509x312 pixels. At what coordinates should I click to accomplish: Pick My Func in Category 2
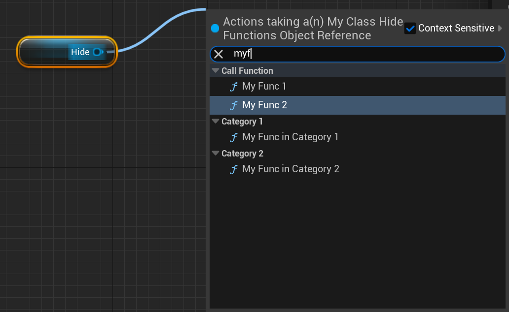pyautogui.click(x=291, y=169)
